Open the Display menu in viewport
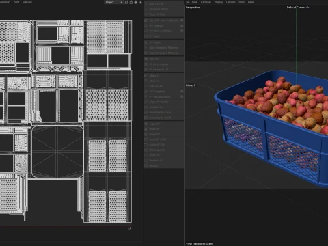This screenshot has width=328, height=246. (219, 2)
